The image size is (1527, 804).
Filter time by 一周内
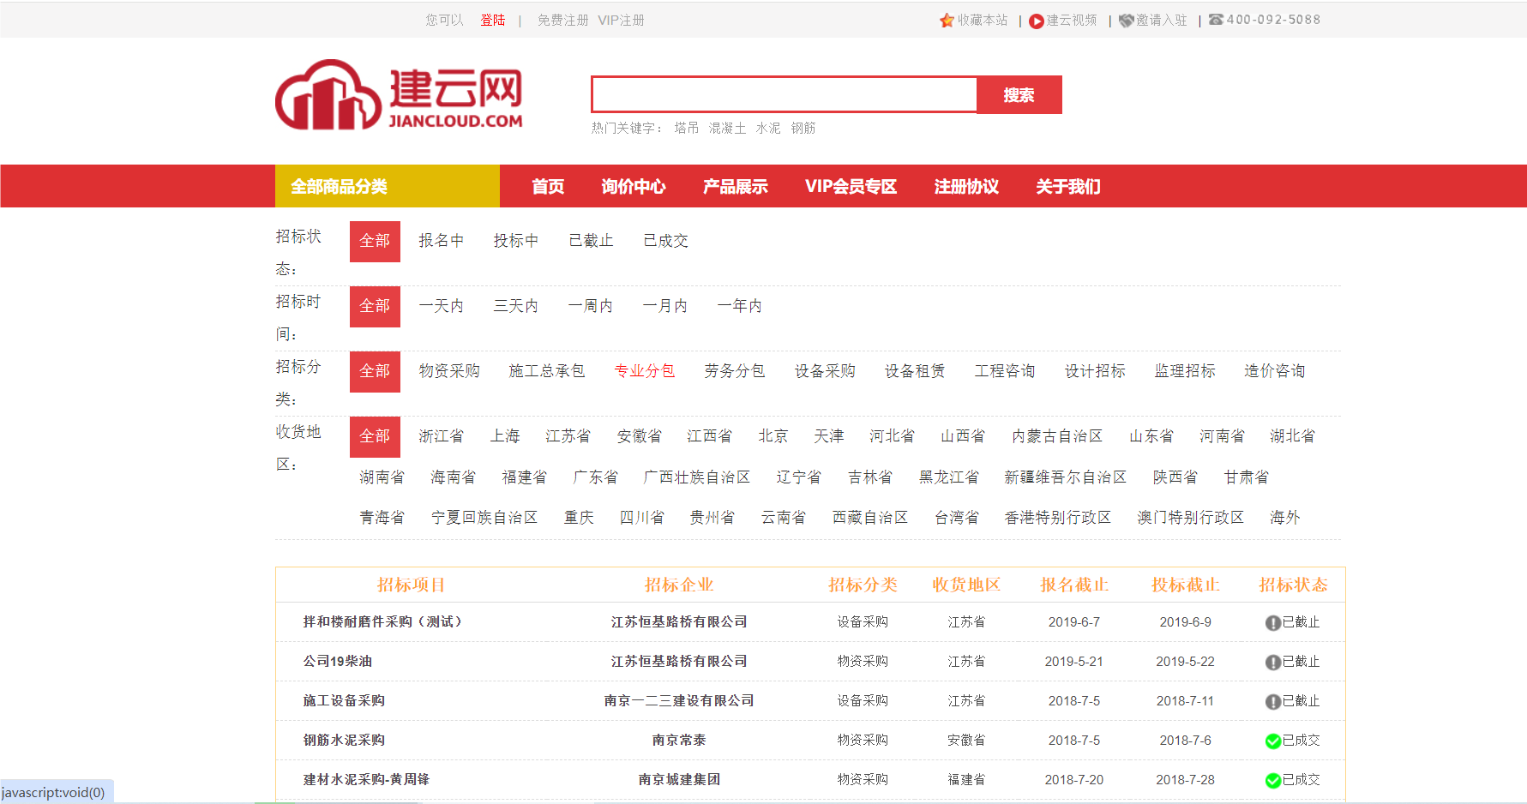click(591, 306)
